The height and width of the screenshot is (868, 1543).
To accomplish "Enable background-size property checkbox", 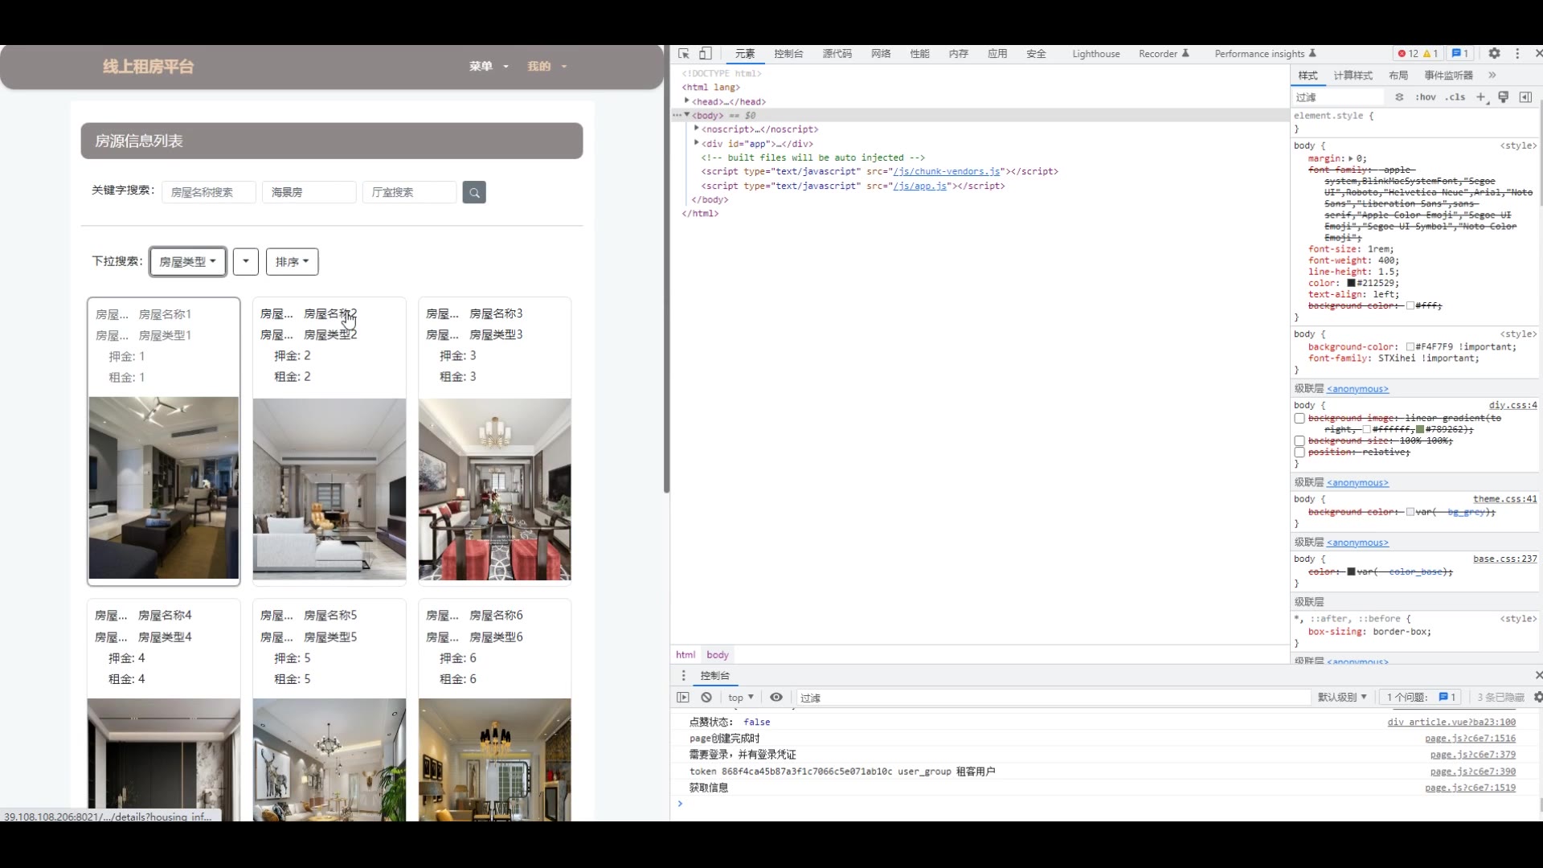I will tap(1299, 441).
